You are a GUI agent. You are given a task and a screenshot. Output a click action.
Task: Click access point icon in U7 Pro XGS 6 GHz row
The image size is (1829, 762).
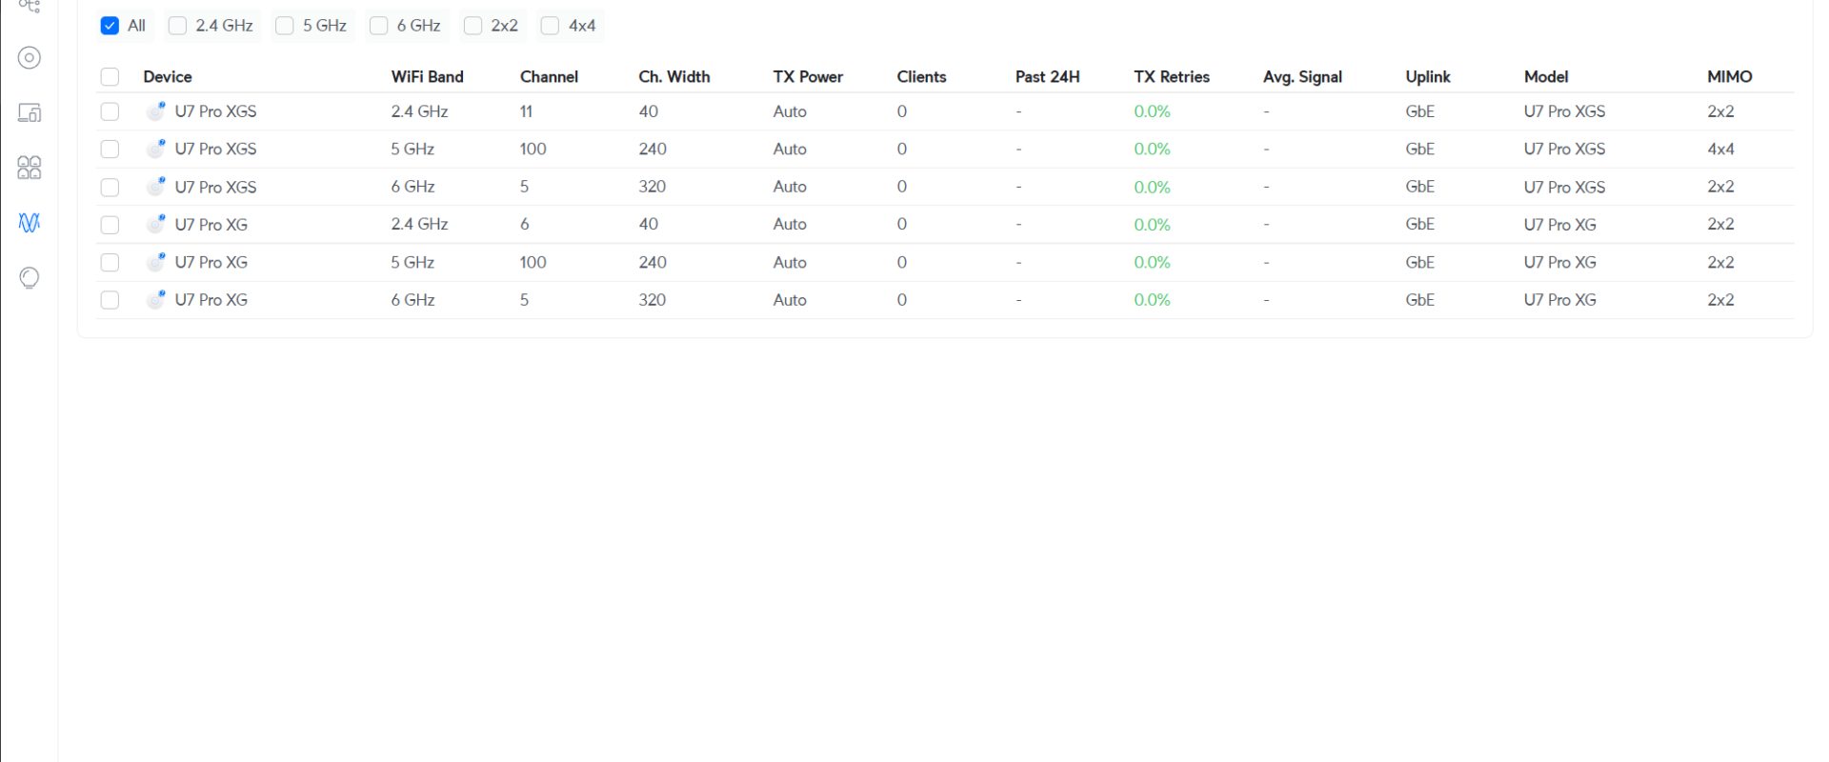coord(155,187)
